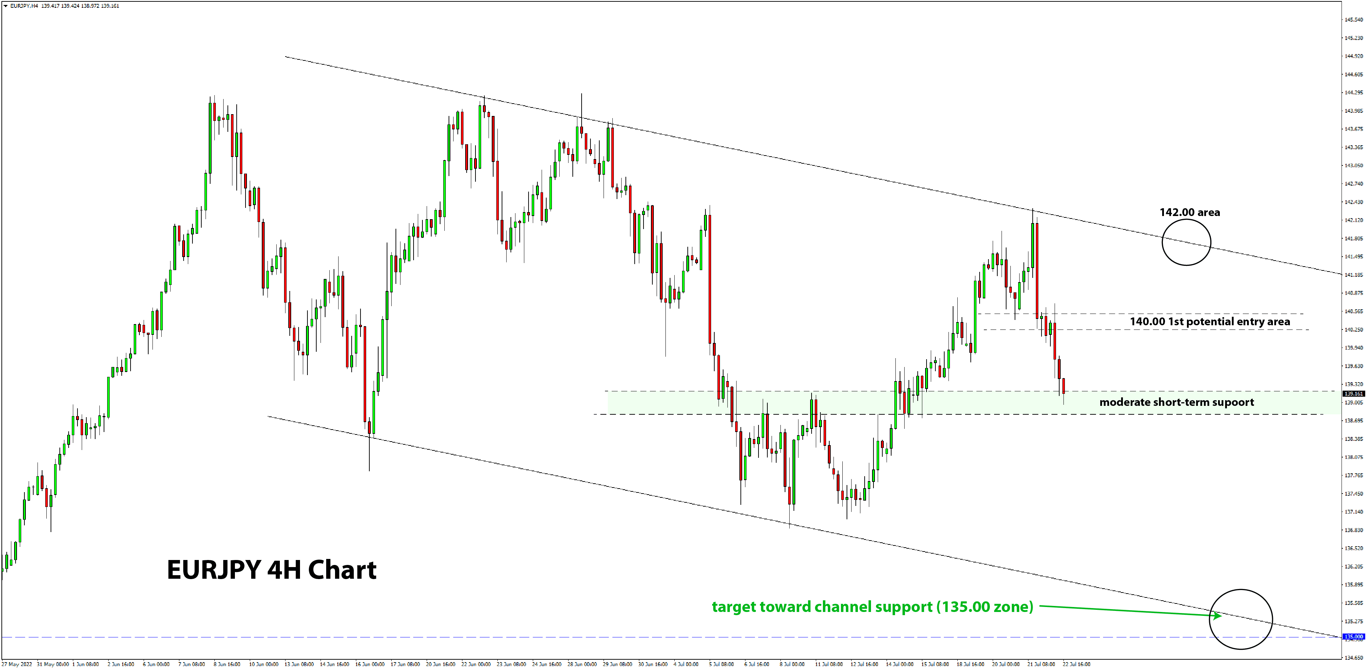The width and height of the screenshot is (1367, 671).
Task: Click the '17 Jun 08:00' time axis label
Action: (405, 664)
